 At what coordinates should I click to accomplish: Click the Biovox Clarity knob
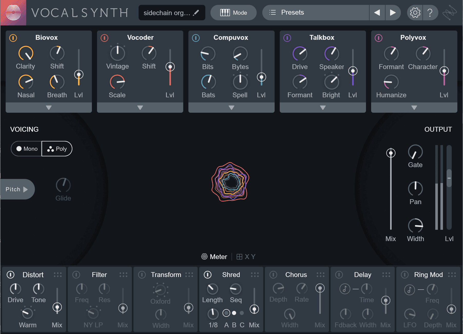click(x=26, y=53)
